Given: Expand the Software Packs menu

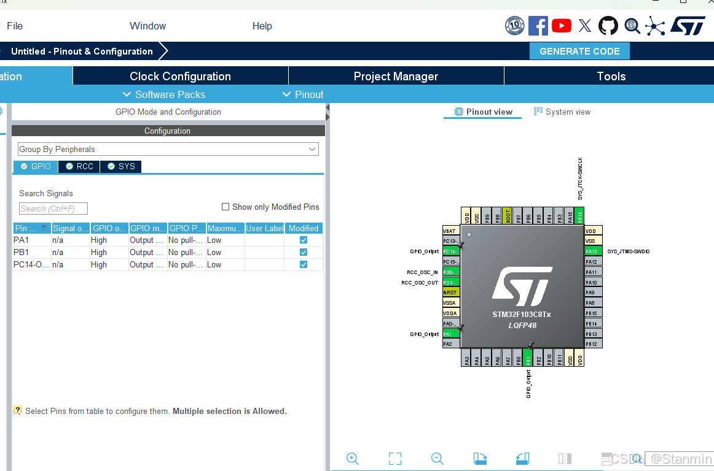Looking at the screenshot, I should 164,94.
